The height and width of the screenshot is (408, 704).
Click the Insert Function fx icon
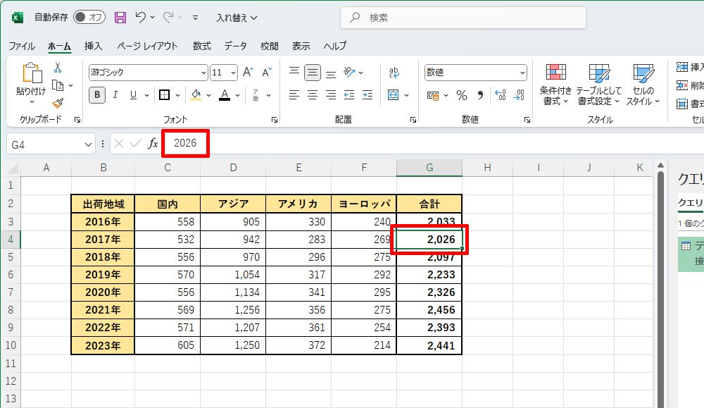pos(153,144)
